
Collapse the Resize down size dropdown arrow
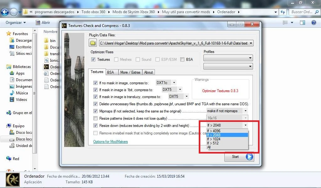(245, 125)
